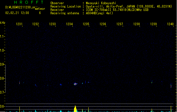
Task: Click the 0.9 kHz frequency tick label
Action: pos(2,64)
